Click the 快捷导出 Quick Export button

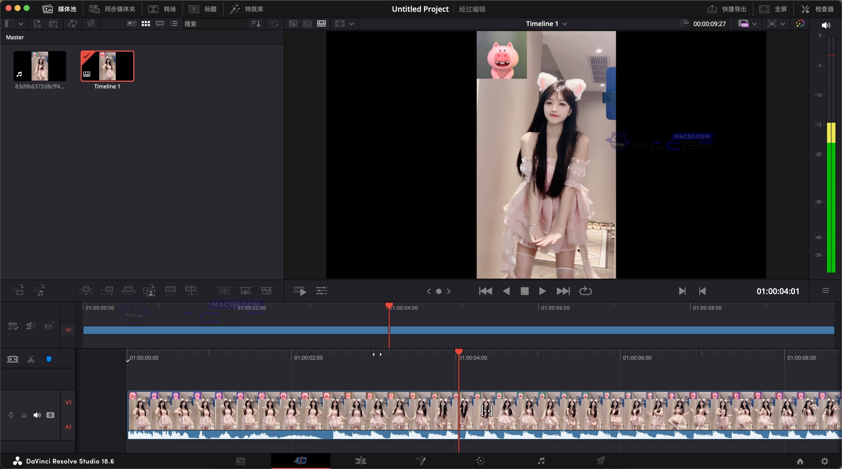(726, 9)
